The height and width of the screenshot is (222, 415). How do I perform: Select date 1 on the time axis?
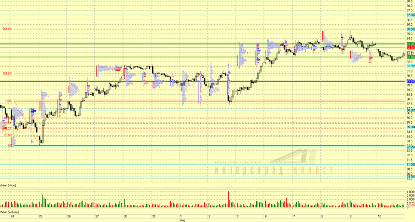pyautogui.click(x=181, y=216)
